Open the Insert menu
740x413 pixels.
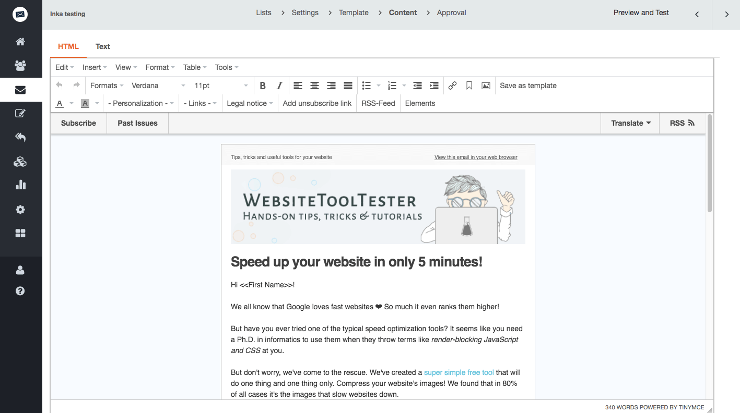[95, 67]
